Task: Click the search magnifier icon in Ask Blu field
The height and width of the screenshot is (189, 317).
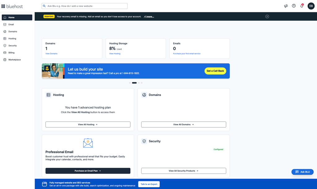Action: pos(44,6)
